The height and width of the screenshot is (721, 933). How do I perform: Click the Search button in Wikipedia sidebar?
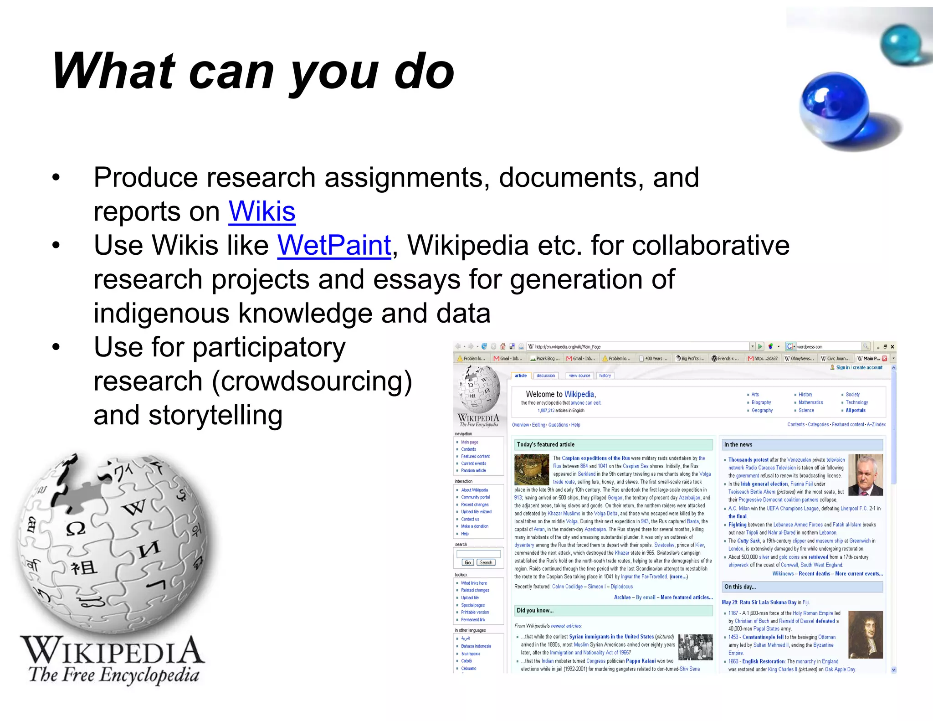pyautogui.click(x=486, y=562)
